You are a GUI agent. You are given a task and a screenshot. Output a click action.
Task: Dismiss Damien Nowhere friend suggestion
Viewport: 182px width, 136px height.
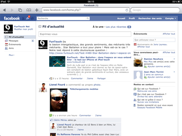point(174,59)
